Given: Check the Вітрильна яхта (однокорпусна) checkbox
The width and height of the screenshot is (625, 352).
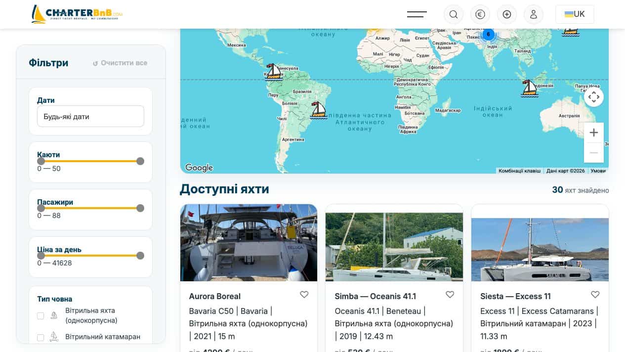Looking at the screenshot, I should click(x=41, y=316).
